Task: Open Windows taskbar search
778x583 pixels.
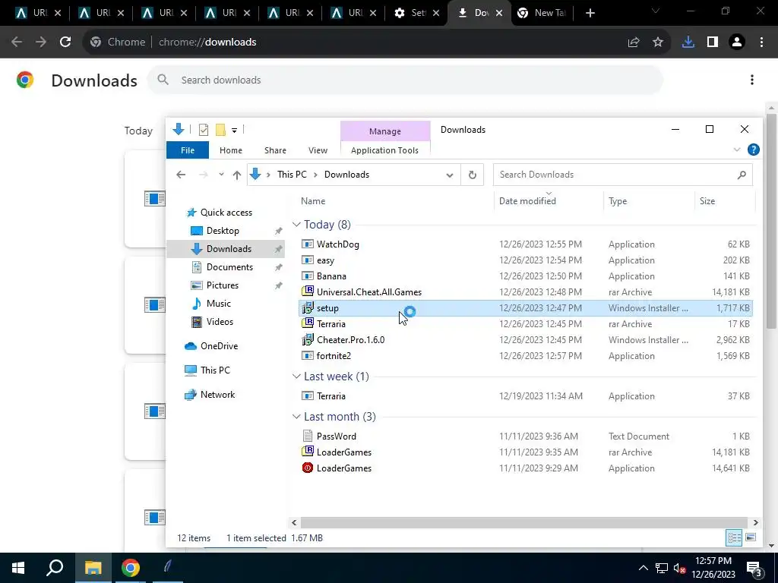Action: pos(55,568)
